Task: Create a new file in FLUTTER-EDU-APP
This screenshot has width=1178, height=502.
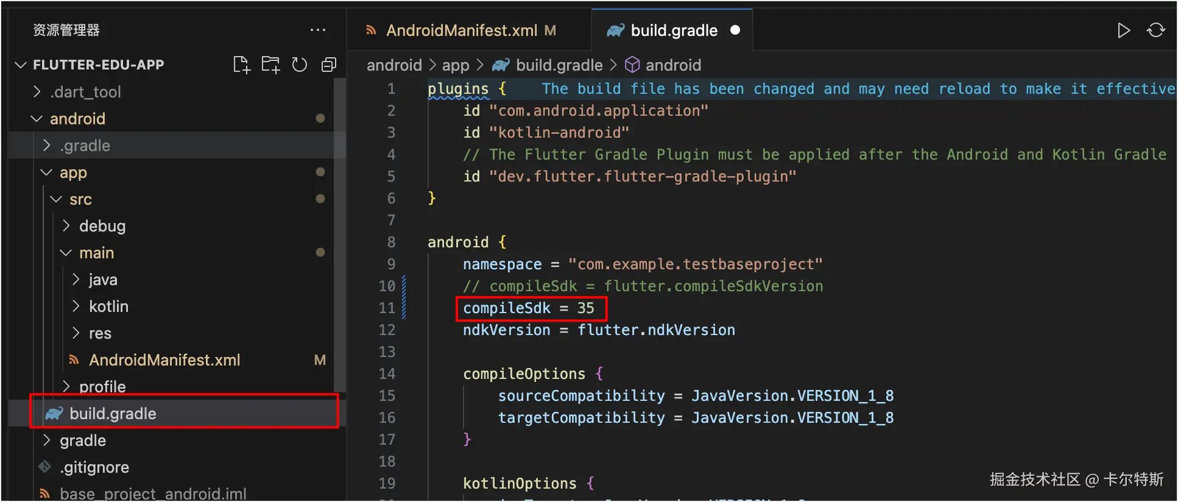Action: 241,65
